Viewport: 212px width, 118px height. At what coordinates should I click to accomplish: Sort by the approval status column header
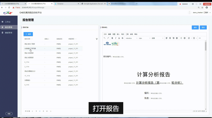tap(60, 39)
